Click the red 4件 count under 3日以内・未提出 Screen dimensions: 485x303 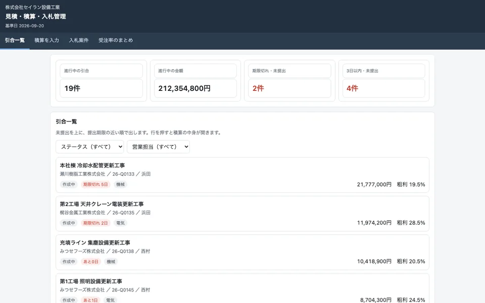(x=352, y=88)
